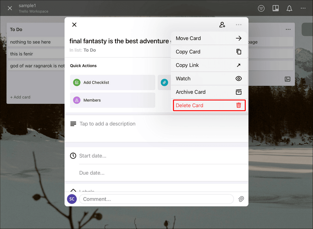Viewport: 313px width, 229px height.
Task: Open the board filter icon in top bar
Action: pos(261,8)
